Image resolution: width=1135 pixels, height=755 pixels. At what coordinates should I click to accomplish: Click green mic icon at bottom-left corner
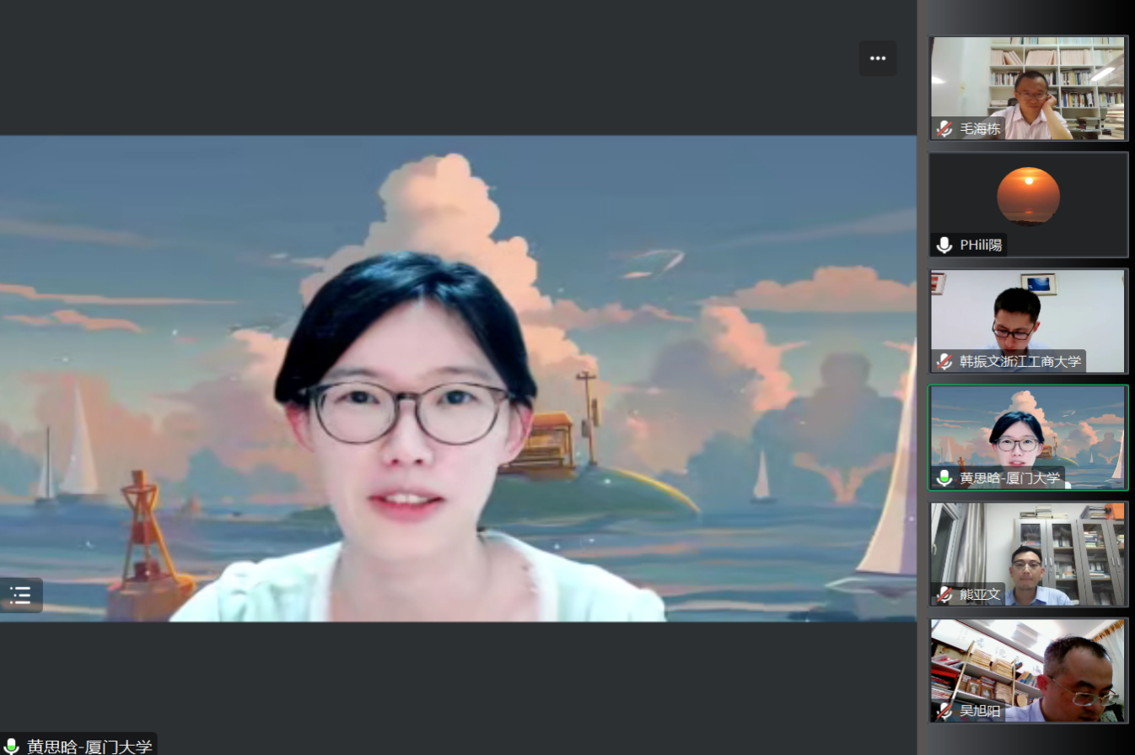click(12, 747)
